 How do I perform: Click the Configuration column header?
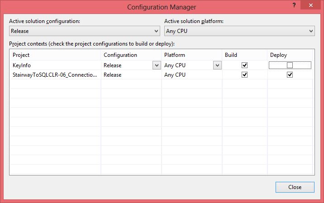[131, 55]
